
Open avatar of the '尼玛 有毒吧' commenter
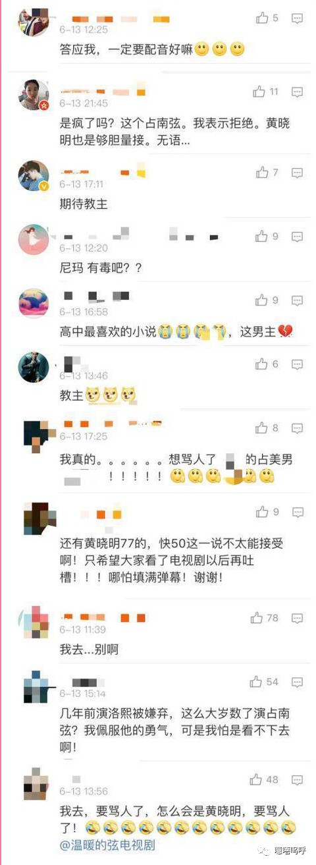point(33,240)
